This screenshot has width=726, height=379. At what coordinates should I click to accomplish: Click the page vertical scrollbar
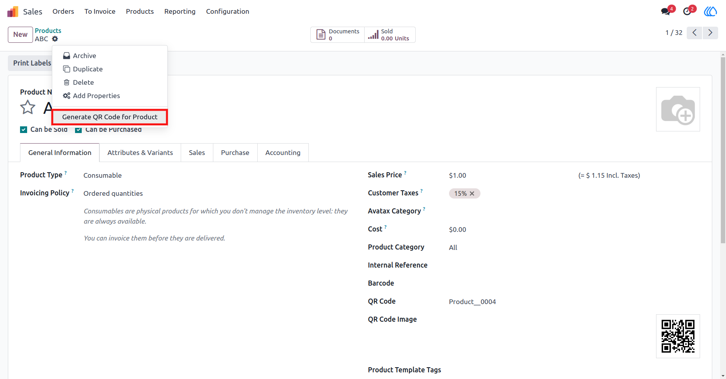tap(723, 151)
